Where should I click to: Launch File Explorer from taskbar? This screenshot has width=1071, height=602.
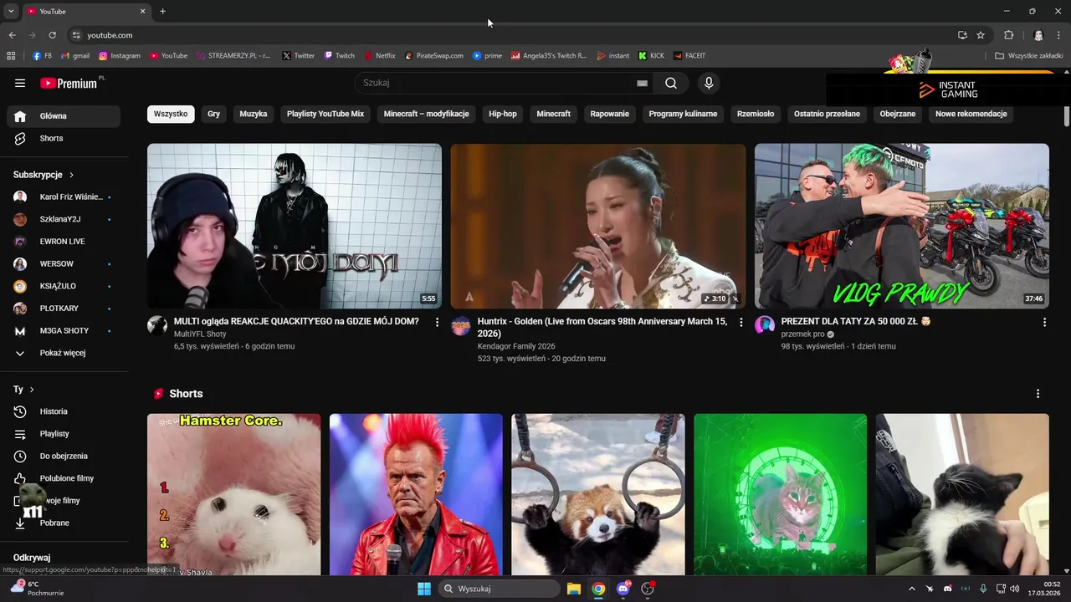(574, 589)
